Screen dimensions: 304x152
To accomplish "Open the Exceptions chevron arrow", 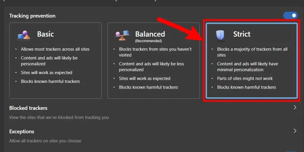I will coord(295,131).
